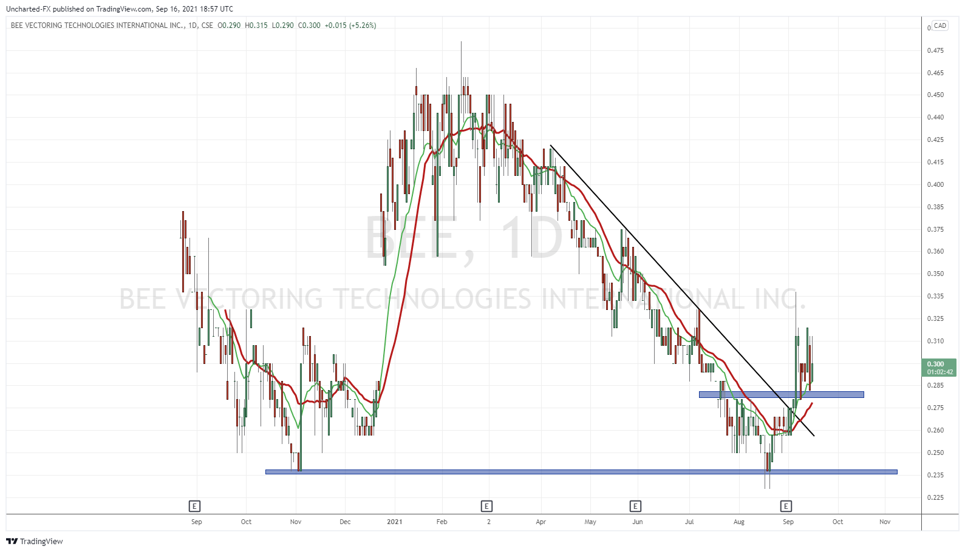Viewport: 965px width, 552px height.
Task: Click the chart title BEE VECTORING TECHNOLOGIES INTERNATIONAL INC.
Action: [x=97, y=25]
